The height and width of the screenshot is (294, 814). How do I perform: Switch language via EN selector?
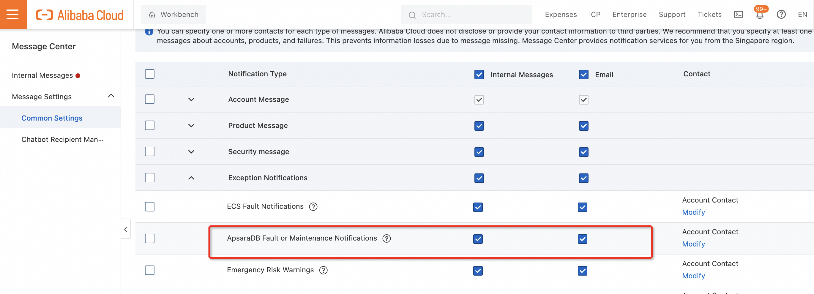click(x=802, y=15)
